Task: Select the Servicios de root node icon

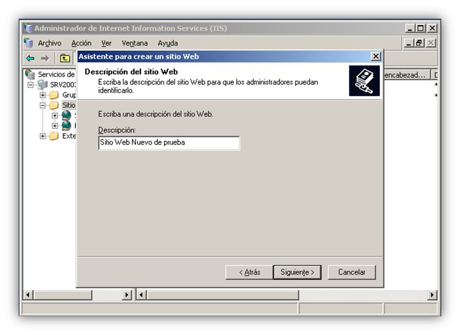Action: [x=30, y=74]
